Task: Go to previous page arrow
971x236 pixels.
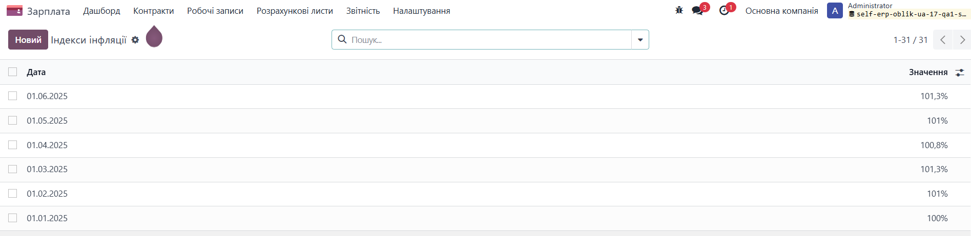Action: click(x=943, y=40)
